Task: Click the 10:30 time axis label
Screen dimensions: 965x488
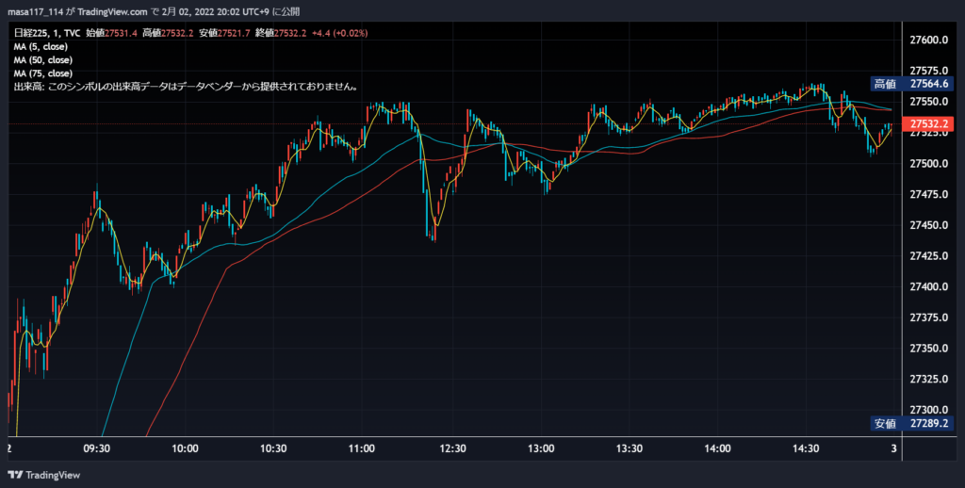Action: [x=274, y=449]
